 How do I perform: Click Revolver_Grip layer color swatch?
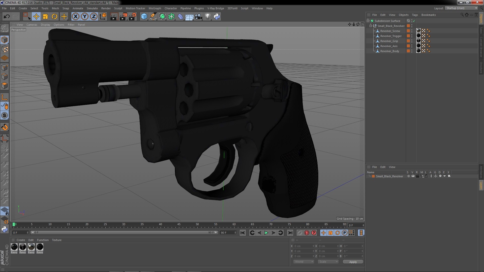(x=408, y=41)
